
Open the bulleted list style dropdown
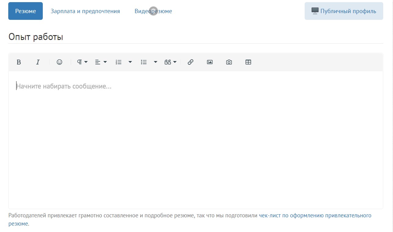[x=156, y=62]
